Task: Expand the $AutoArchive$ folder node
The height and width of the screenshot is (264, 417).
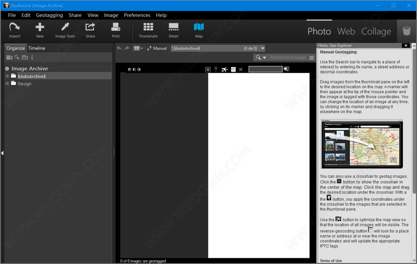Action: [7, 76]
